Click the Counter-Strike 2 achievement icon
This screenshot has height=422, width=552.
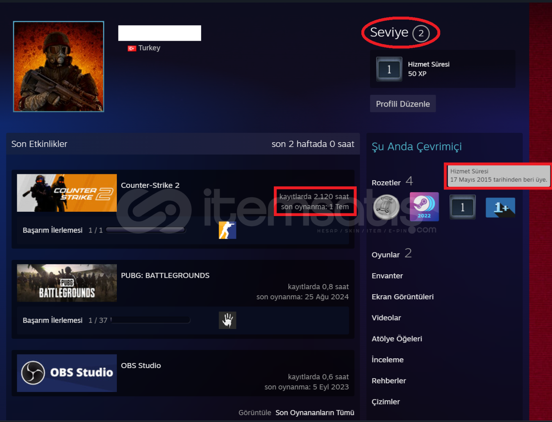pyautogui.click(x=227, y=230)
